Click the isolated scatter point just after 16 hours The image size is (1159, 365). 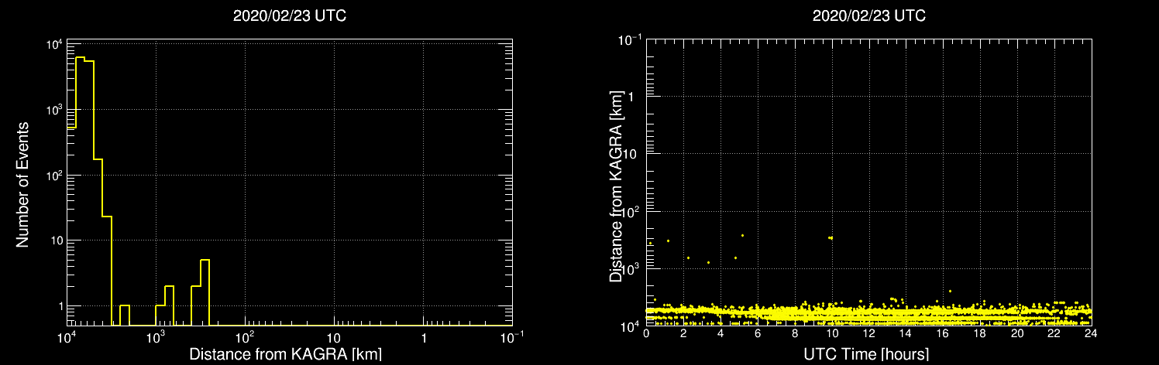pyautogui.click(x=950, y=292)
